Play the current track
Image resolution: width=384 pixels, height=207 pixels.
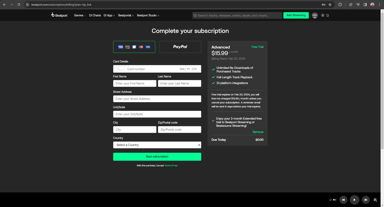pyautogui.click(x=355, y=200)
